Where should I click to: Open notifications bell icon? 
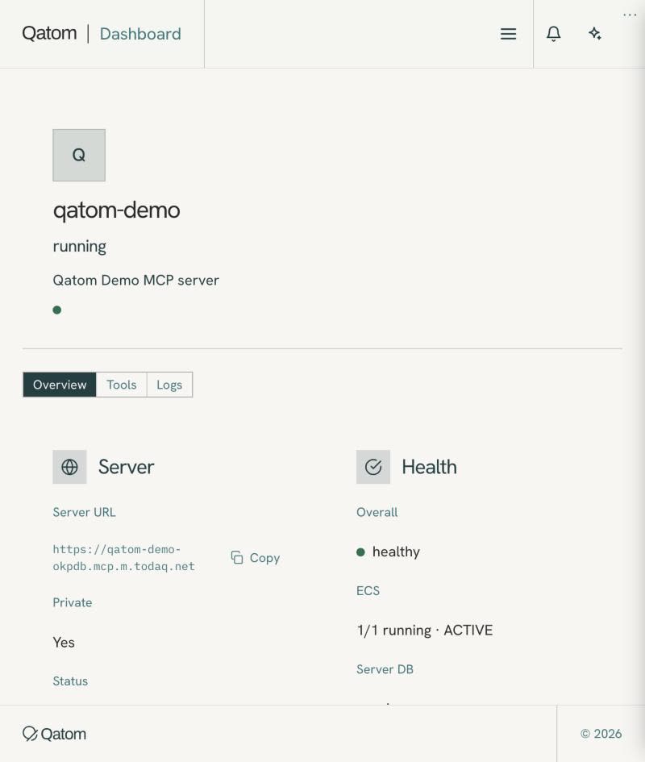[553, 34]
